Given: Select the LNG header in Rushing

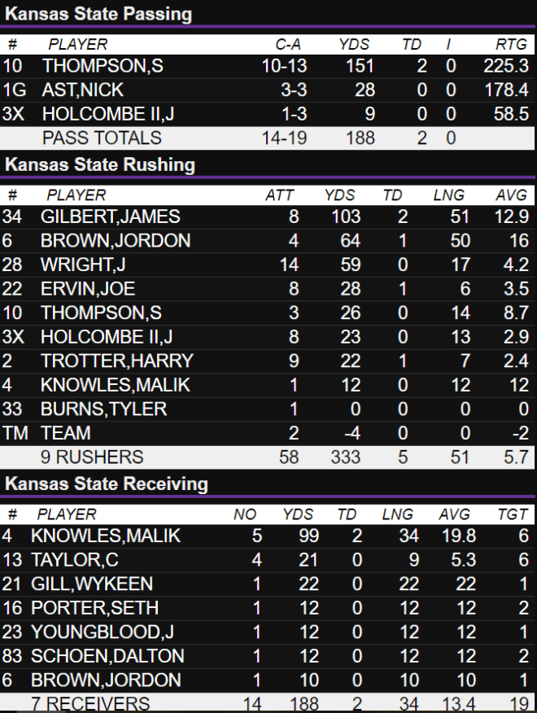Looking at the screenshot, I should [449, 195].
